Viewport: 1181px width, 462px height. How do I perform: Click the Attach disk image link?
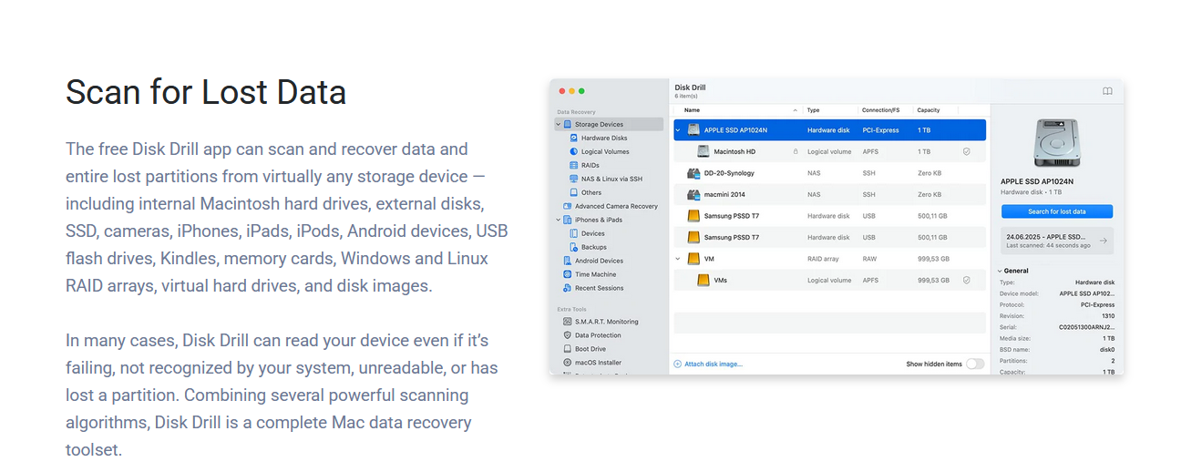(x=714, y=364)
